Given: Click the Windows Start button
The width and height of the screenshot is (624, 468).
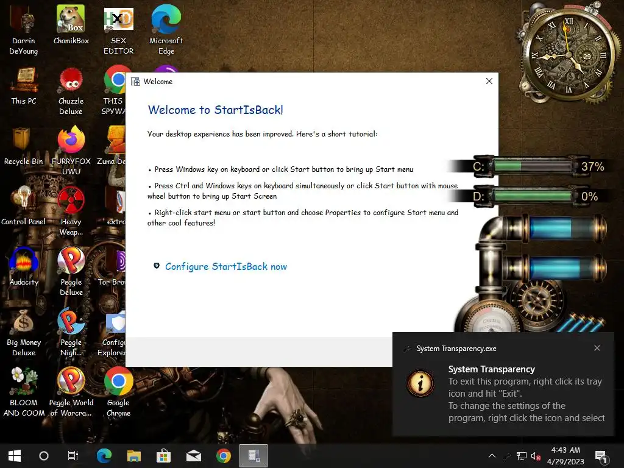Looking at the screenshot, I should coord(15,456).
